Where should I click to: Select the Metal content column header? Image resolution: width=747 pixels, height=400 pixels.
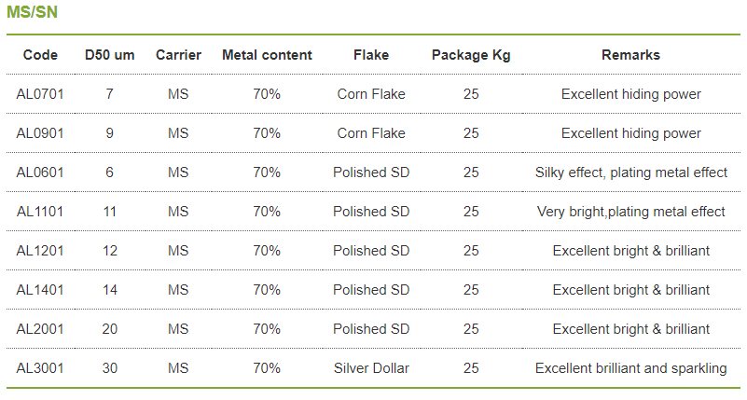[x=267, y=55]
